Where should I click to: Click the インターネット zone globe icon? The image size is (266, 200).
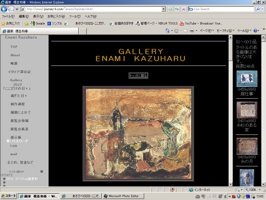click(x=191, y=190)
